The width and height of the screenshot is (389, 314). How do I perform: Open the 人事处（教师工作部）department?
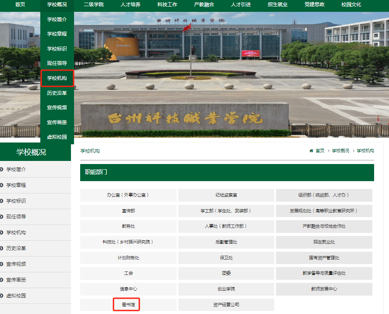click(x=226, y=226)
